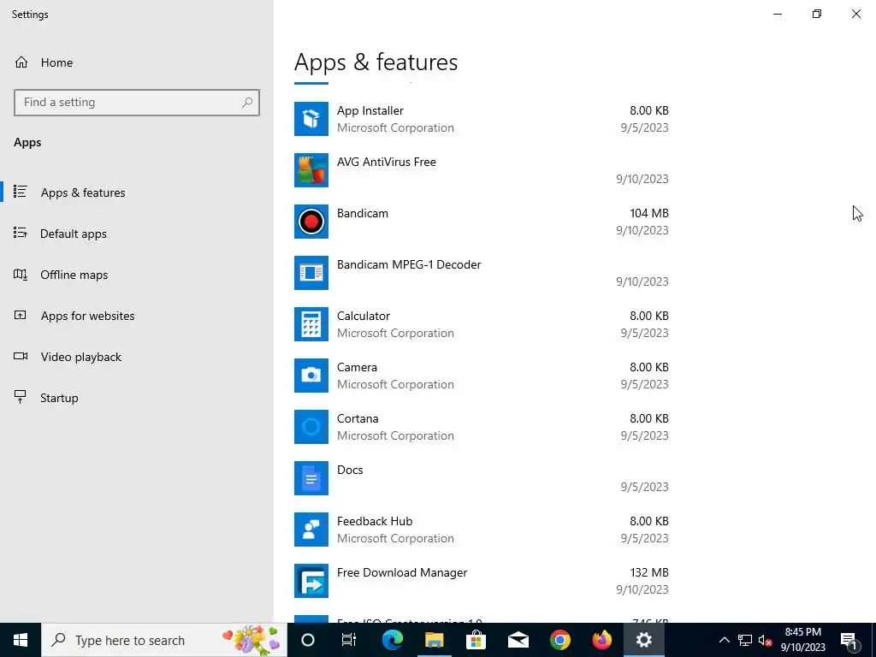Open Microsoft Store from the taskbar

click(x=476, y=640)
